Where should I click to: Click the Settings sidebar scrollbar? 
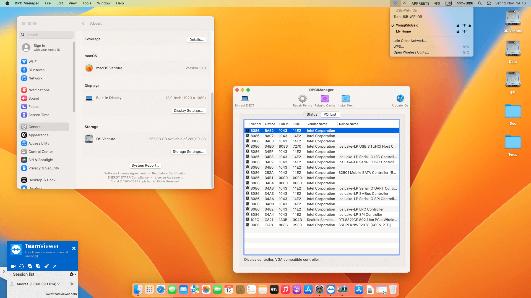(74, 77)
